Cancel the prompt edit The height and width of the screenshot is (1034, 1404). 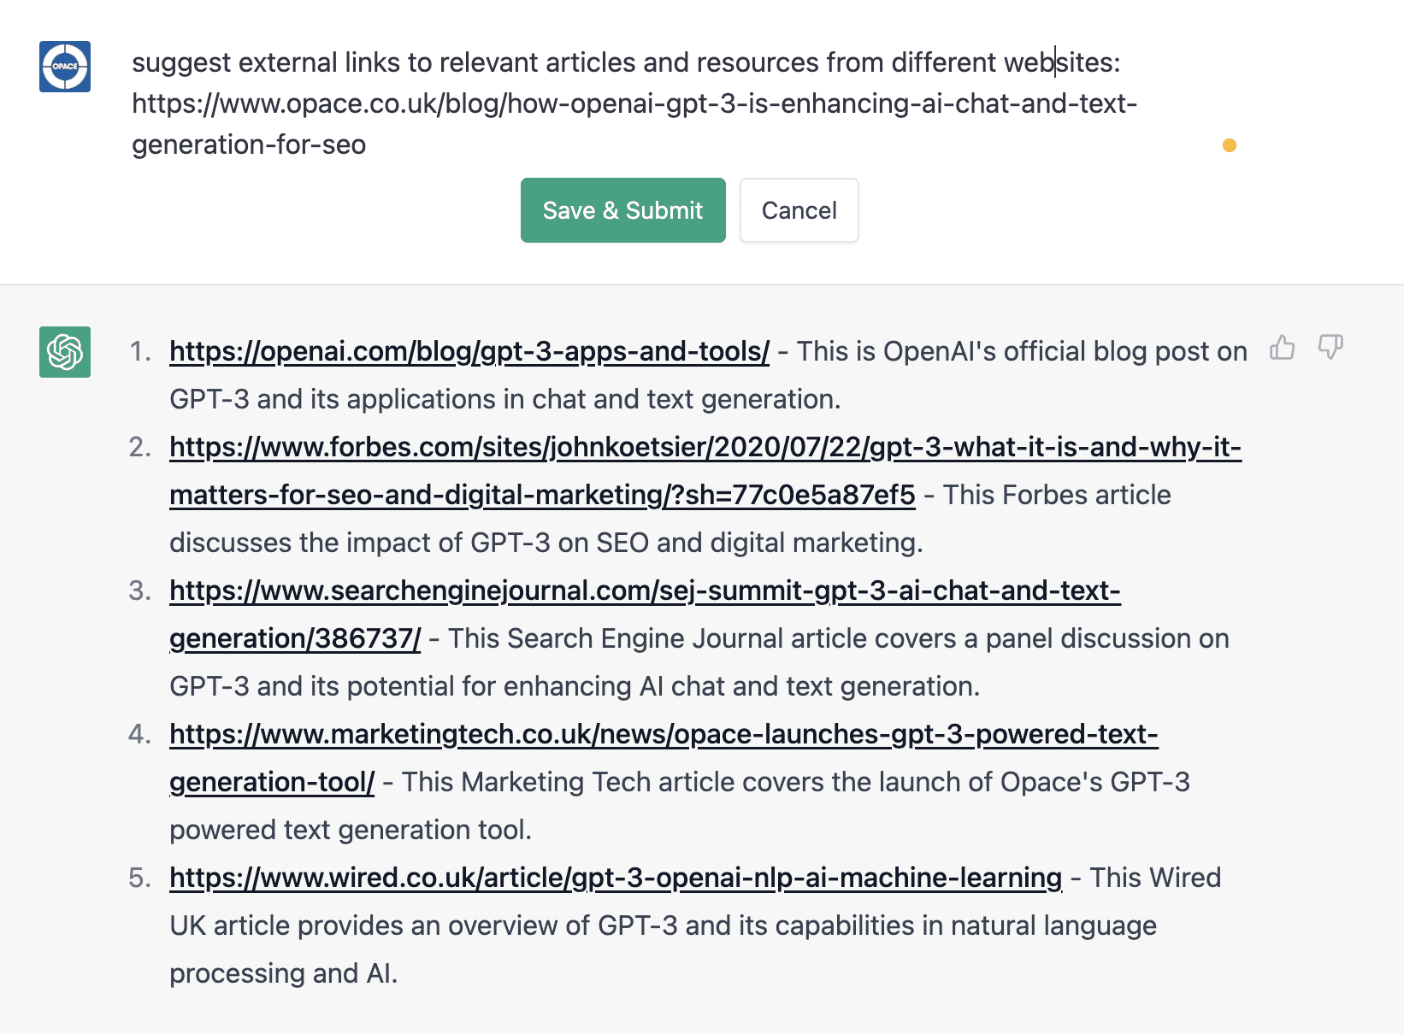[x=799, y=210]
